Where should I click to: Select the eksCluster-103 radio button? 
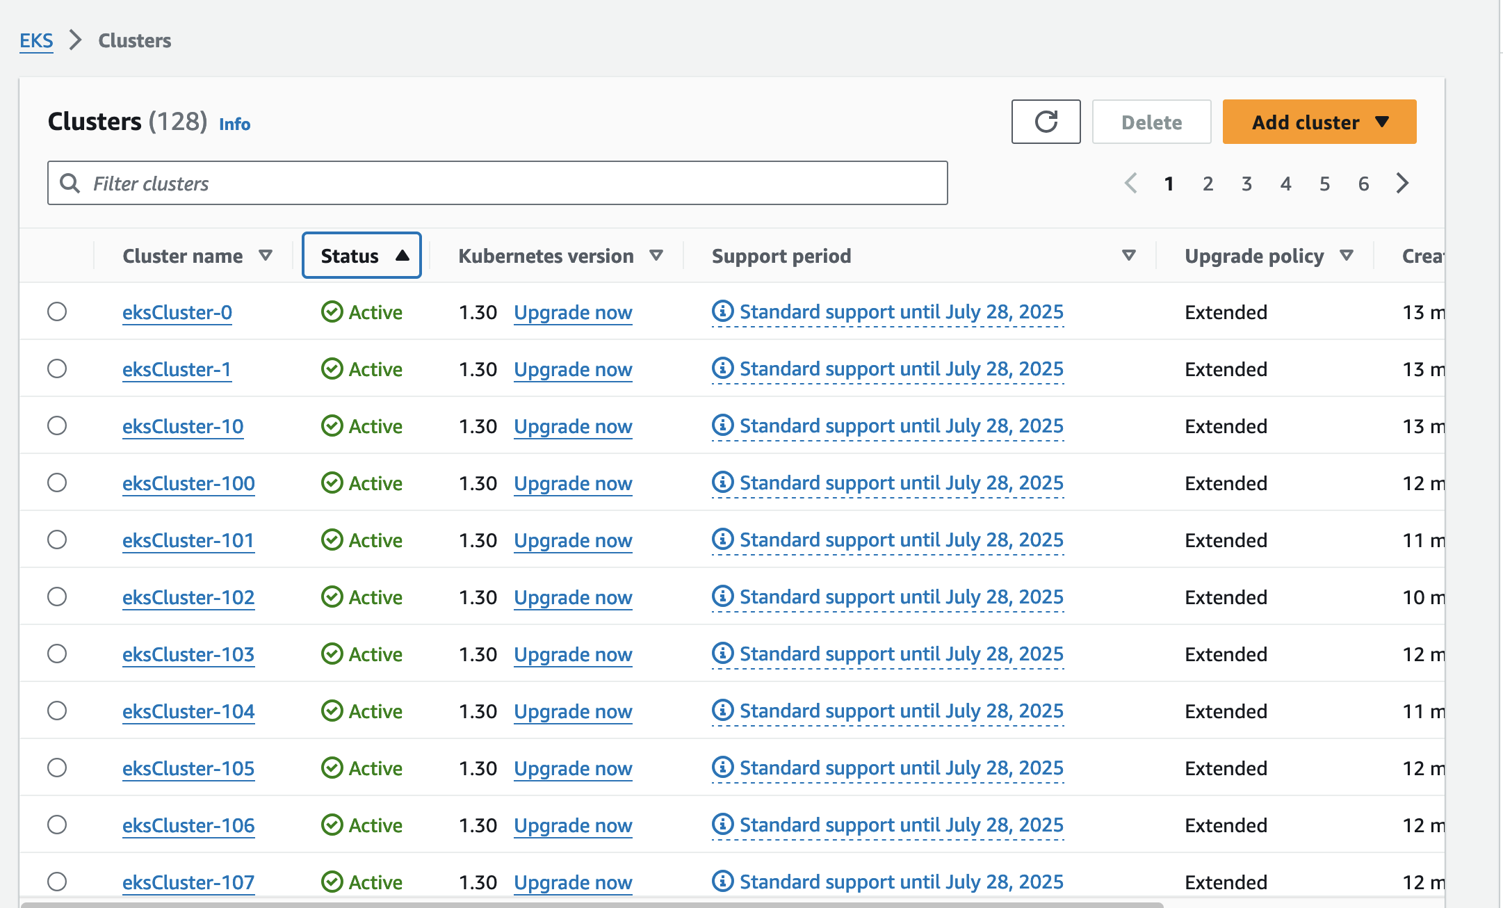[x=57, y=654]
